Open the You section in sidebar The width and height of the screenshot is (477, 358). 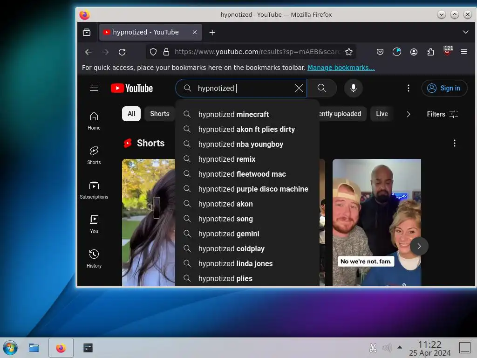pos(94,224)
